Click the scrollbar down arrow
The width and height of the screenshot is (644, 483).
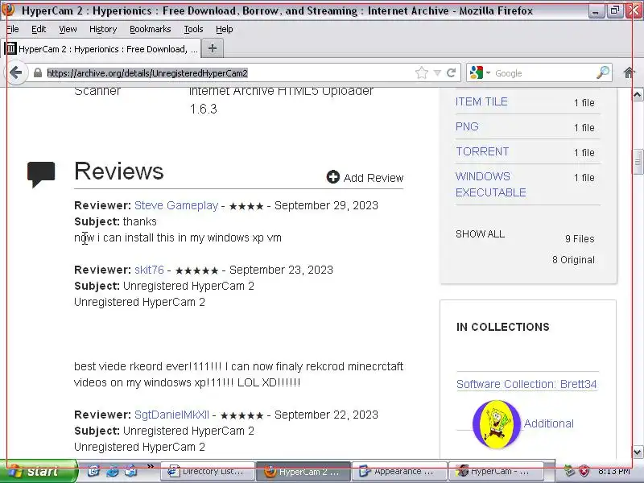[x=638, y=452]
